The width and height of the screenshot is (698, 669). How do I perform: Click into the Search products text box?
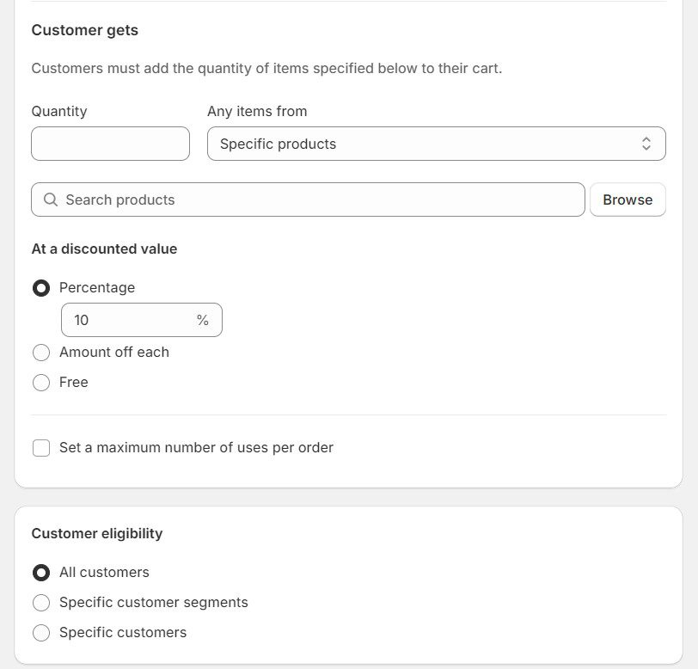(318, 199)
